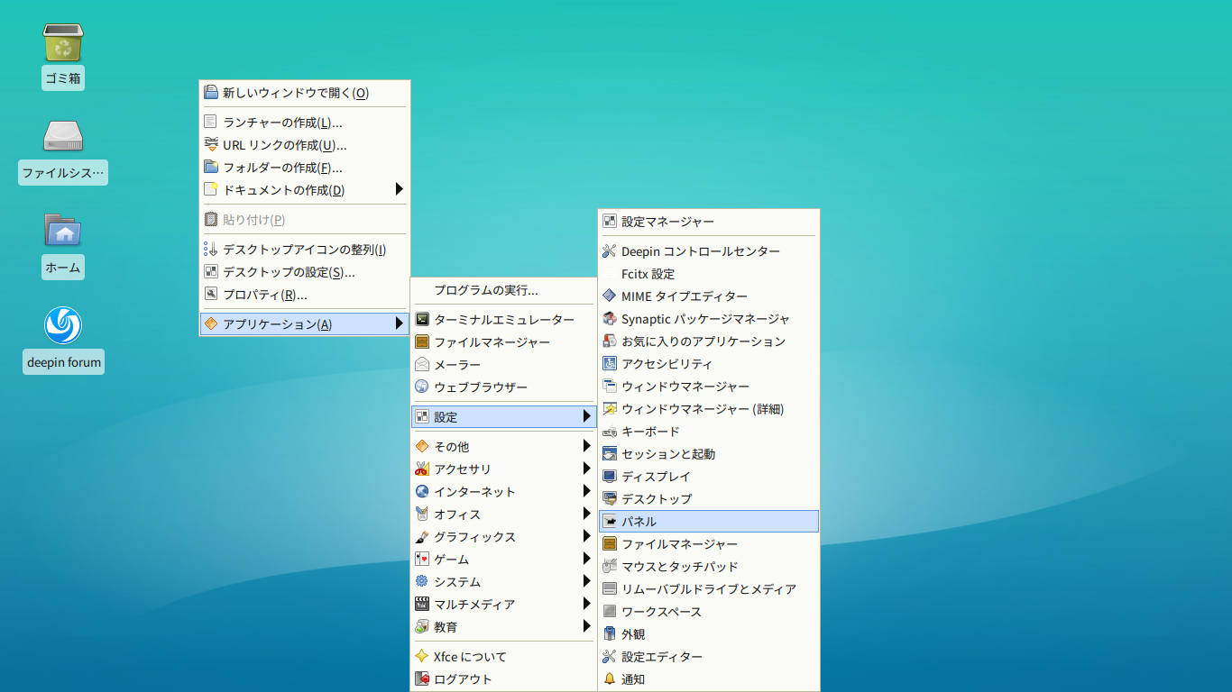Screen dimensions: 1232x692
Task: Click ログアウト at menu bottom
Action: [x=503, y=679]
